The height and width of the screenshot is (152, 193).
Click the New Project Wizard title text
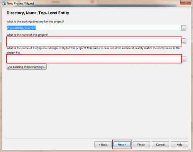pyautogui.click(x=20, y=3)
